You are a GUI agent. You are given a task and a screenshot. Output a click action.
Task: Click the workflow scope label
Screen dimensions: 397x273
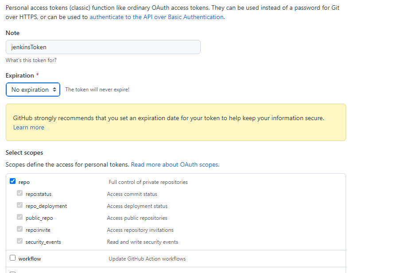(30, 259)
